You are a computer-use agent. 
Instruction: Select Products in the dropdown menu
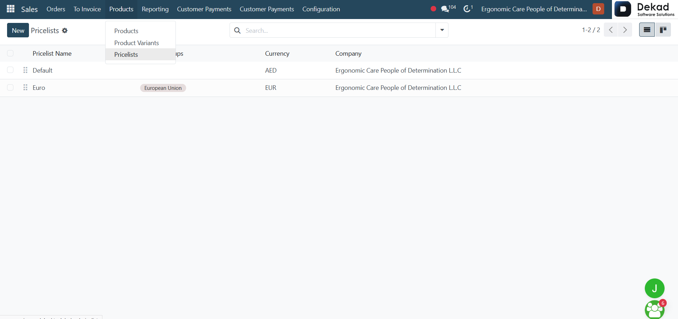[x=141, y=31]
